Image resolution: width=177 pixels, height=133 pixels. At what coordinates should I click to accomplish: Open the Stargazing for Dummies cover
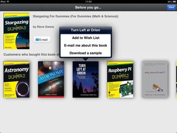coord(16,31)
